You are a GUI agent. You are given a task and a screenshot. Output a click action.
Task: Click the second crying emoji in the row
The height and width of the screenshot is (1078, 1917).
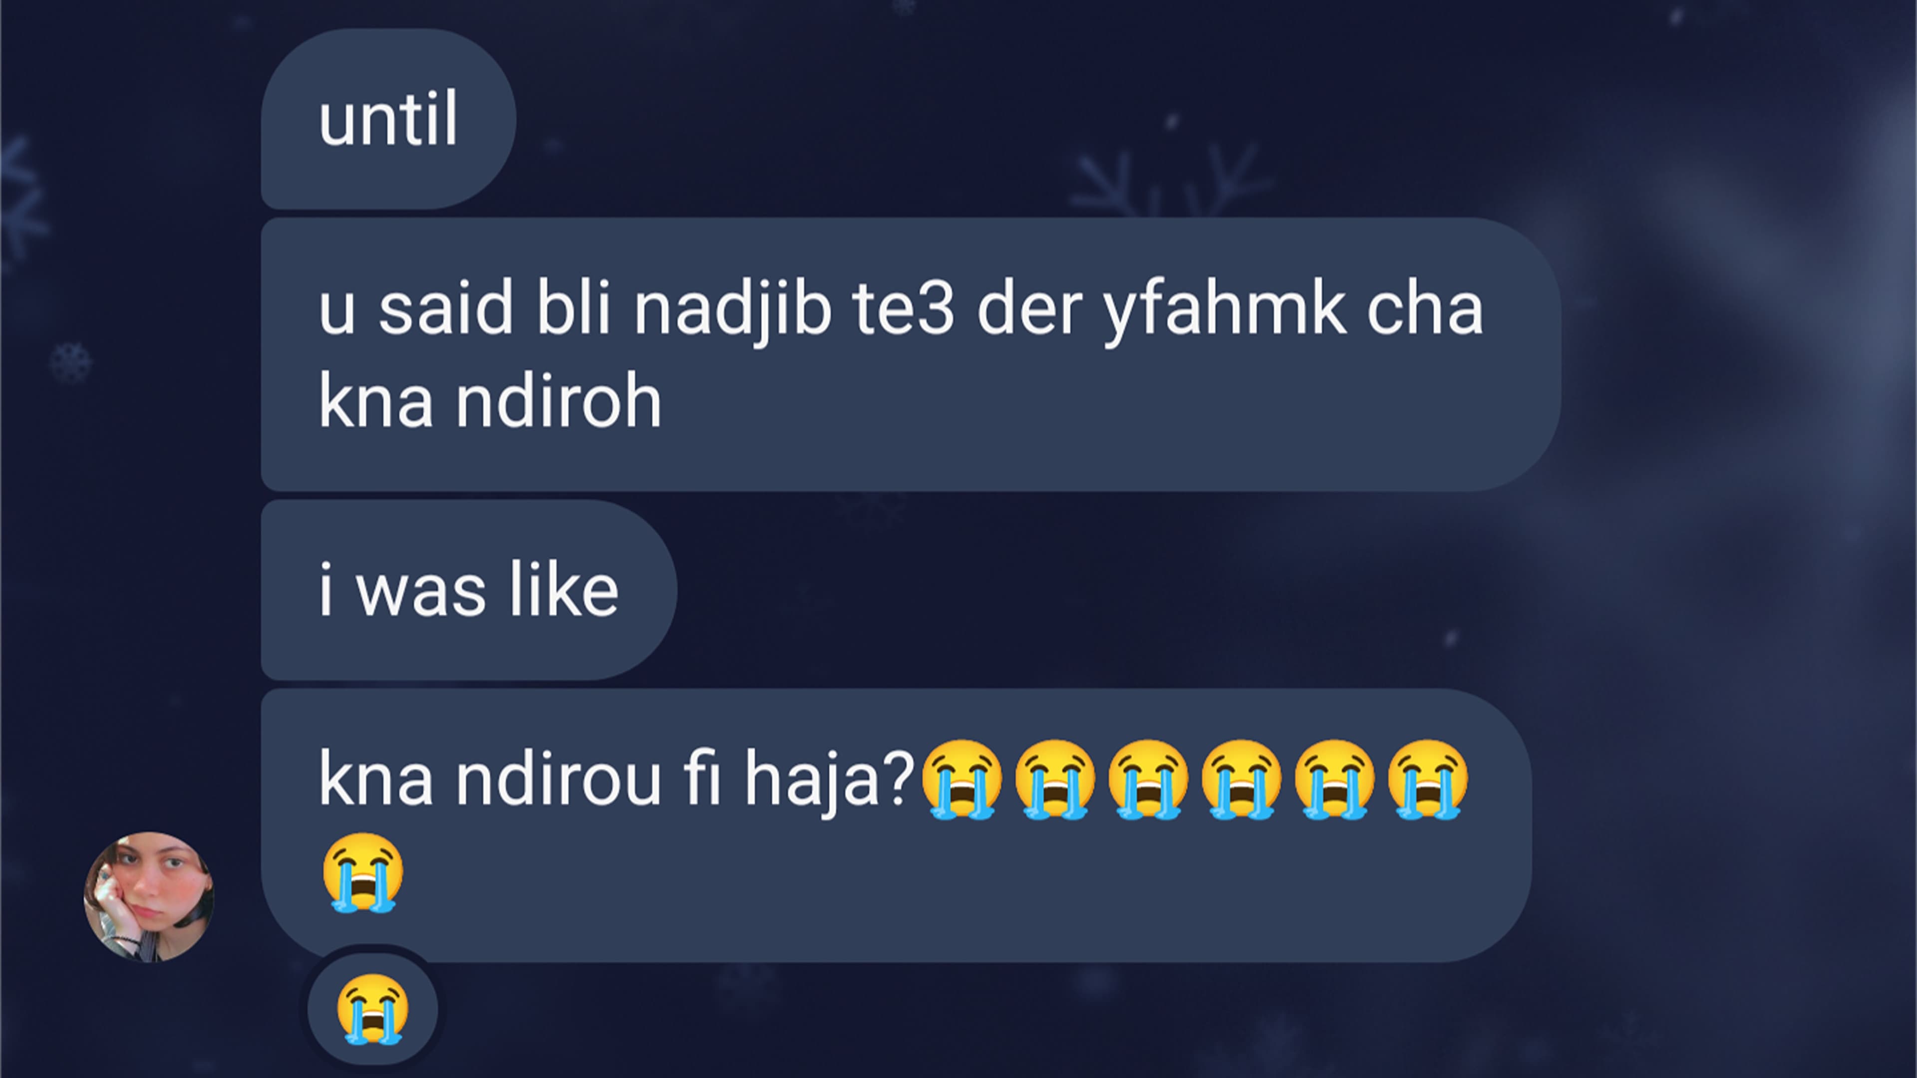(x=1055, y=779)
